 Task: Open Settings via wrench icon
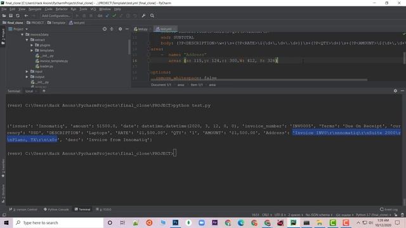pyautogui.click(x=143, y=16)
